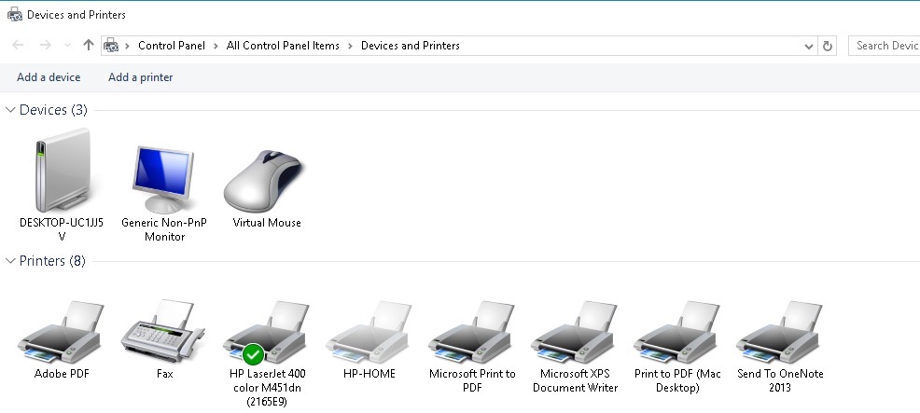
Task: Click Add a device
Action: tap(49, 77)
